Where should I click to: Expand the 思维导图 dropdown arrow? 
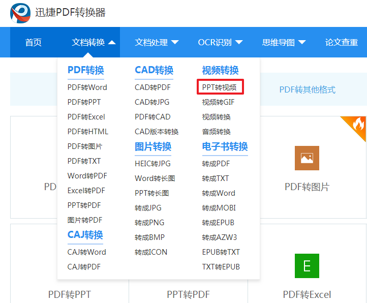[302, 42]
